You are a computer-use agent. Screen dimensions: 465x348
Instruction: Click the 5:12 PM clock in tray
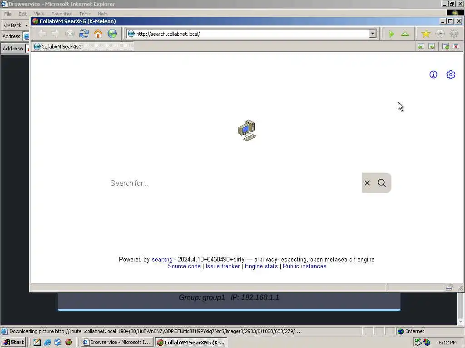447,343
